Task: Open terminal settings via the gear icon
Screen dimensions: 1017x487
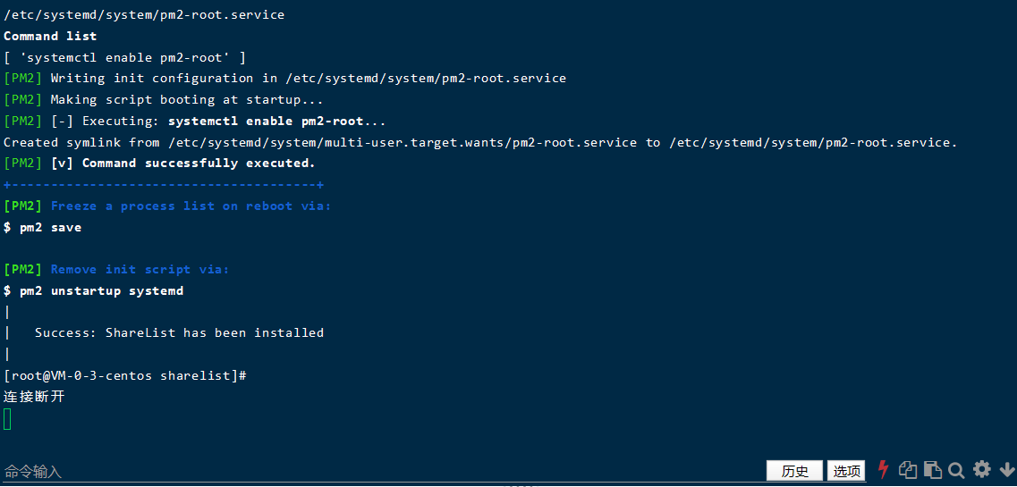Action: [x=982, y=469]
